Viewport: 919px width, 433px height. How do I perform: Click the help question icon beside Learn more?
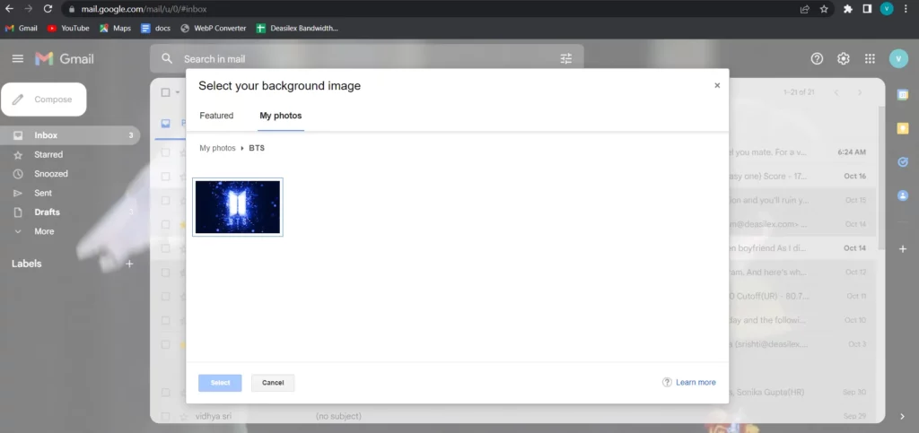pyautogui.click(x=667, y=382)
